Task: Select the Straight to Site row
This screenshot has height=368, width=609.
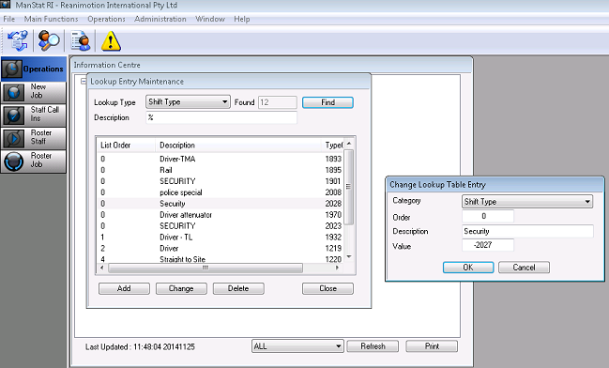Action: point(221,259)
